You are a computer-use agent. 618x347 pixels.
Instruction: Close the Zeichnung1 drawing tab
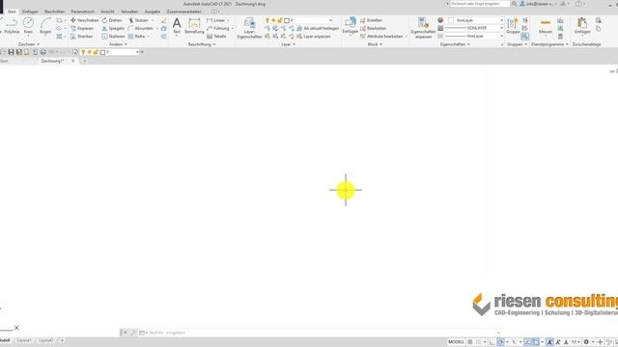pyautogui.click(x=73, y=61)
